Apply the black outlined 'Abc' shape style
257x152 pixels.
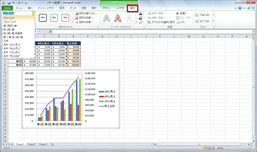(43, 17)
